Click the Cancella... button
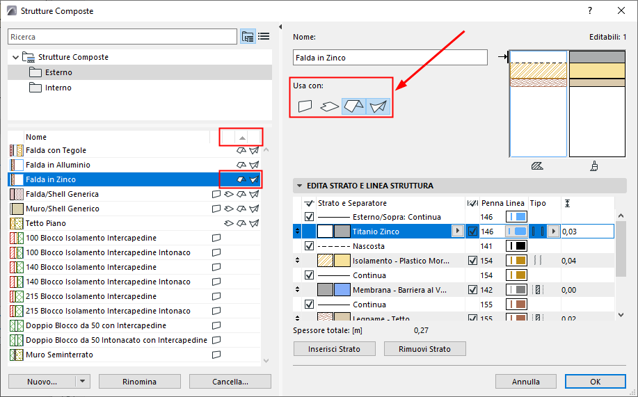638x397 pixels. 230,382
